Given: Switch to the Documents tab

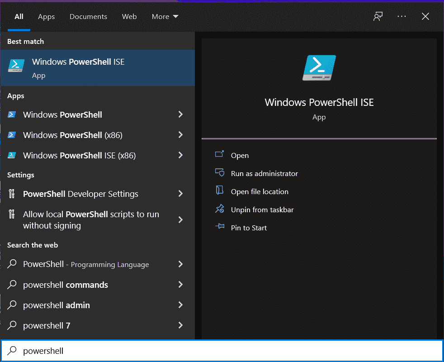Looking at the screenshot, I should [x=88, y=16].
